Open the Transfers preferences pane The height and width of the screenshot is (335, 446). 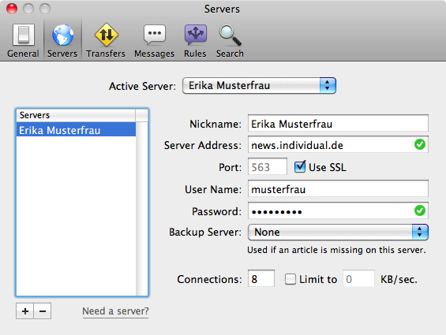coord(106,41)
